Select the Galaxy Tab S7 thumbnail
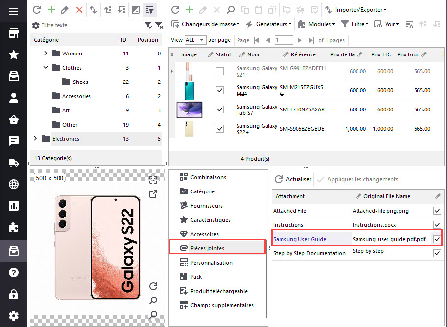 [x=189, y=110]
